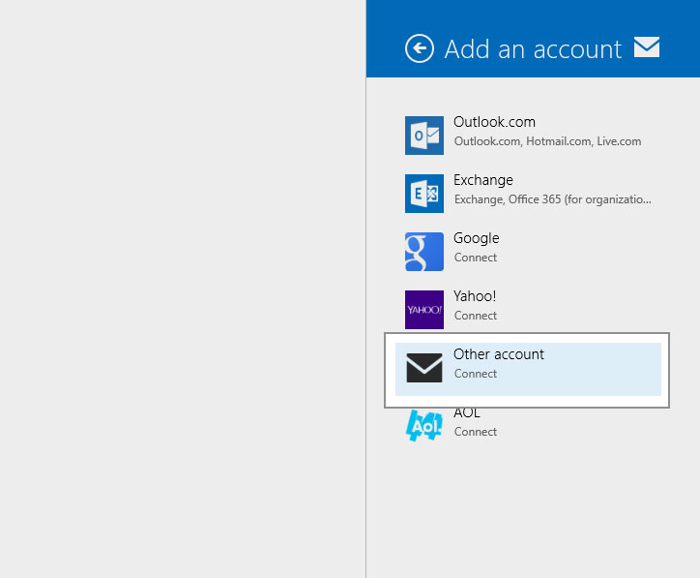
Task: Click Connect under Other account
Action: 476,374
